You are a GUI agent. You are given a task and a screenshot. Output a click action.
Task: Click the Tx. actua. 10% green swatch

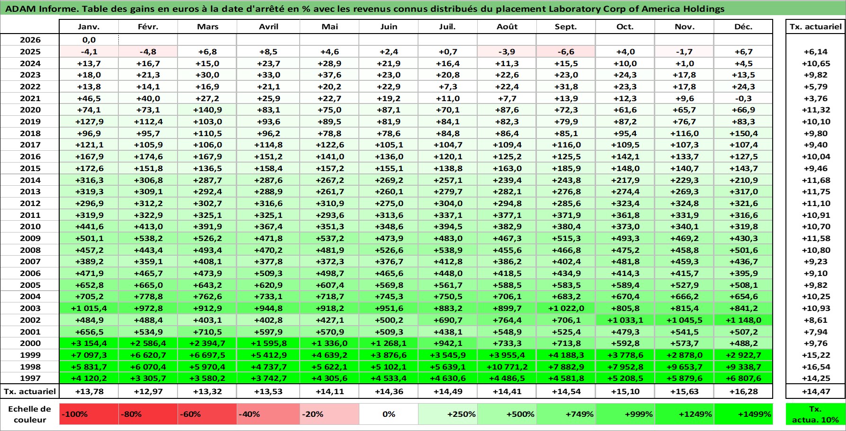pyautogui.click(x=816, y=414)
